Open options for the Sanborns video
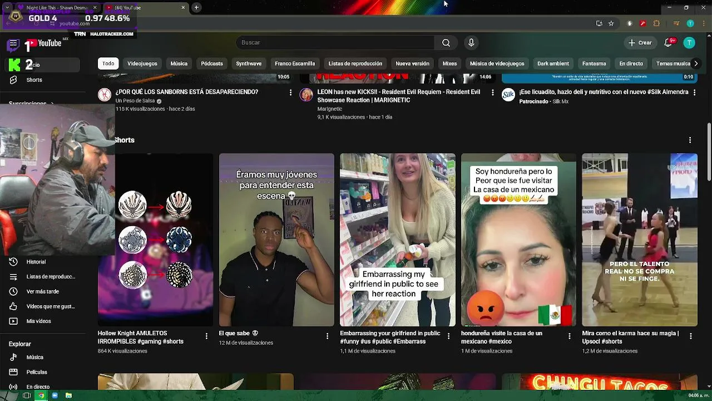The width and height of the screenshot is (712, 401). pos(290,92)
